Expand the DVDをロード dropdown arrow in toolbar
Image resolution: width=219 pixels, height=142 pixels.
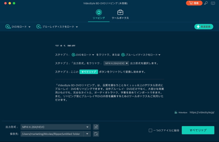[29, 27]
